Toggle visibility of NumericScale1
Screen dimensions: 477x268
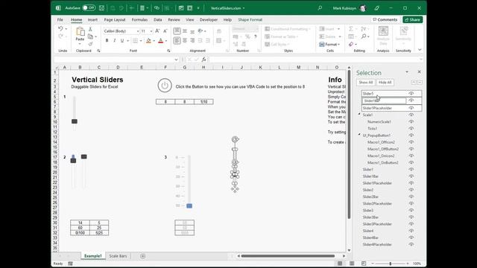tap(411, 121)
